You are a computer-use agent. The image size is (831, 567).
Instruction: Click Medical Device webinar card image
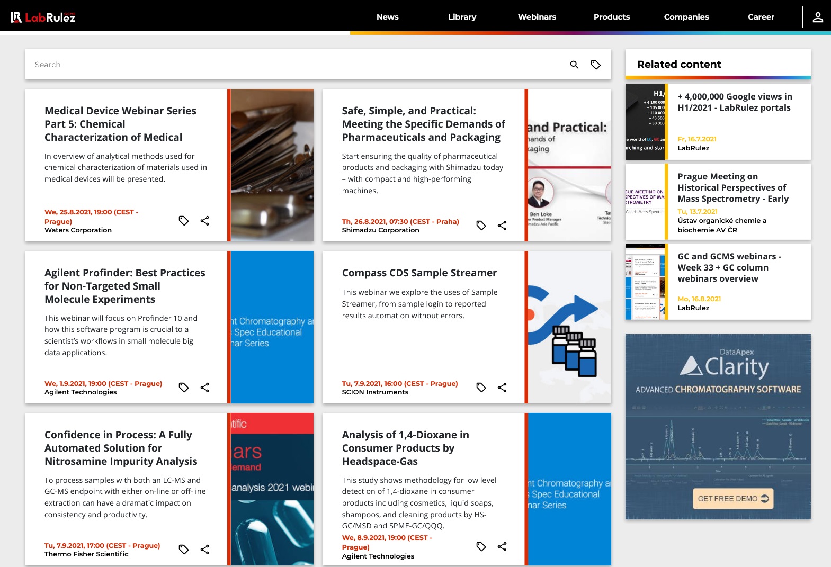[x=272, y=165]
